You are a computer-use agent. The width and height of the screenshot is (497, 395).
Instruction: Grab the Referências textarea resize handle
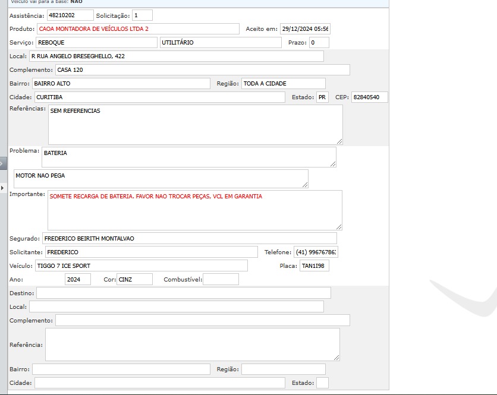[339, 141]
